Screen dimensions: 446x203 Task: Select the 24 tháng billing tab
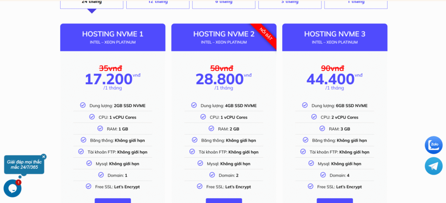coord(91,3)
